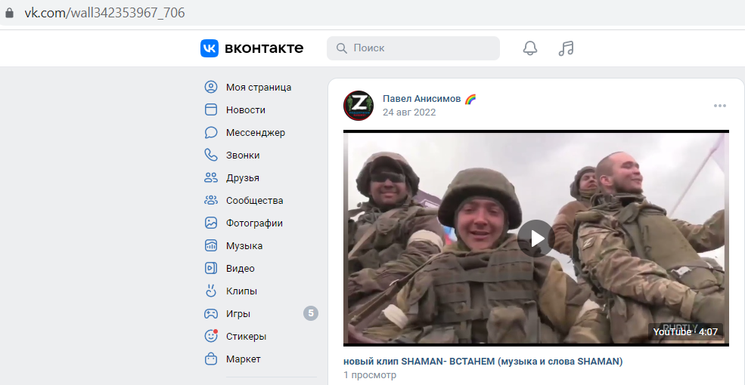Open Стикеры label in sidebar
745x385 pixels.
246,337
